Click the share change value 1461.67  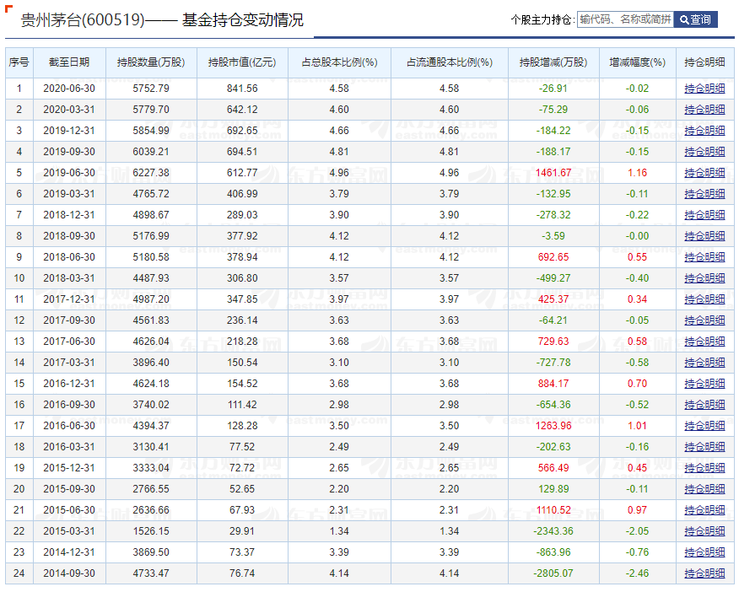coord(553,173)
